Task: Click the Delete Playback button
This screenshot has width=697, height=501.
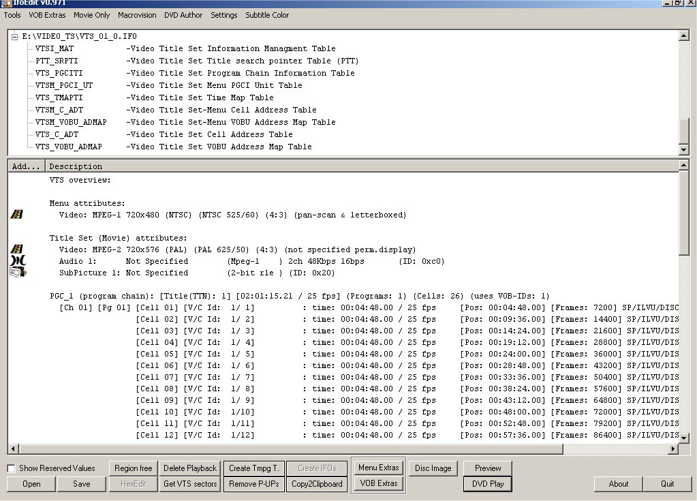Action: coord(190,468)
